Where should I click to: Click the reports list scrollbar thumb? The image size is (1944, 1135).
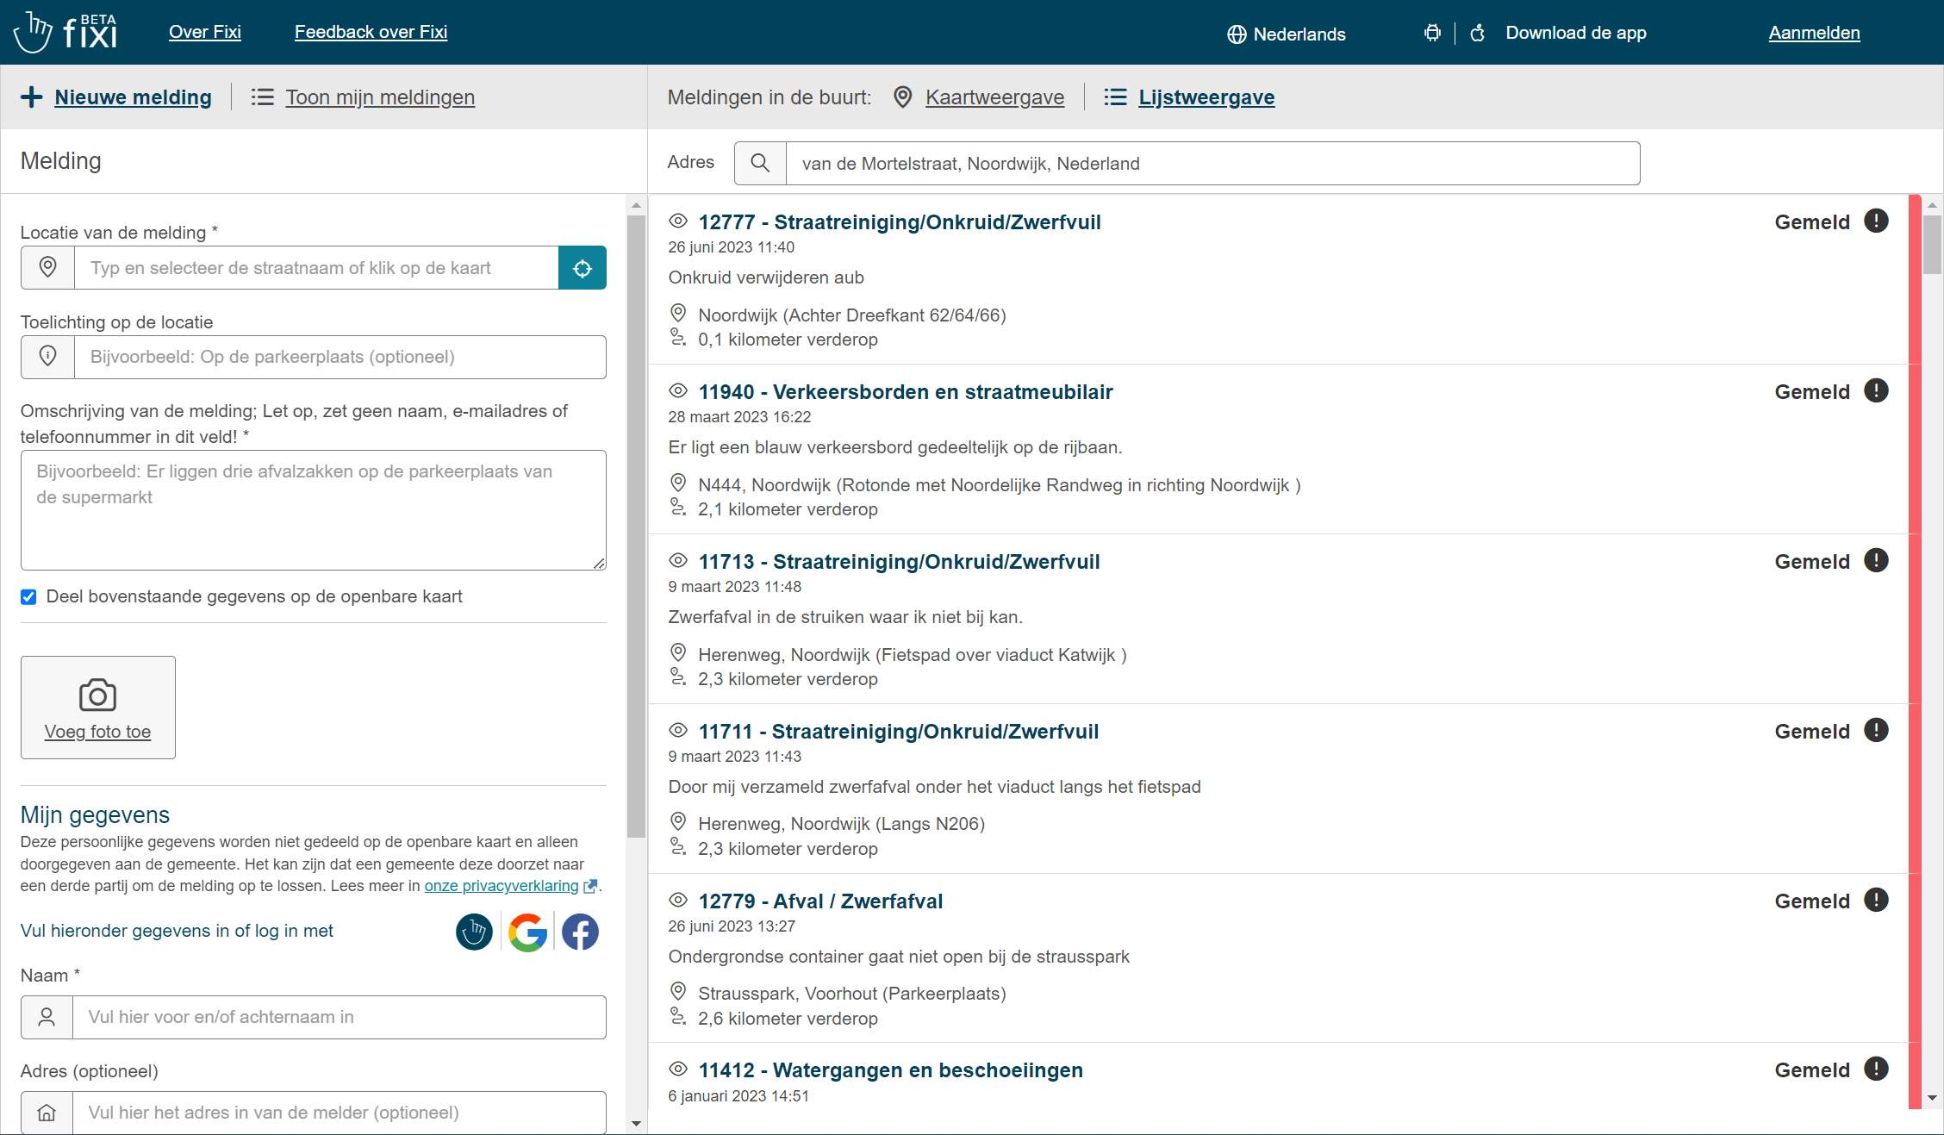click(1932, 244)
